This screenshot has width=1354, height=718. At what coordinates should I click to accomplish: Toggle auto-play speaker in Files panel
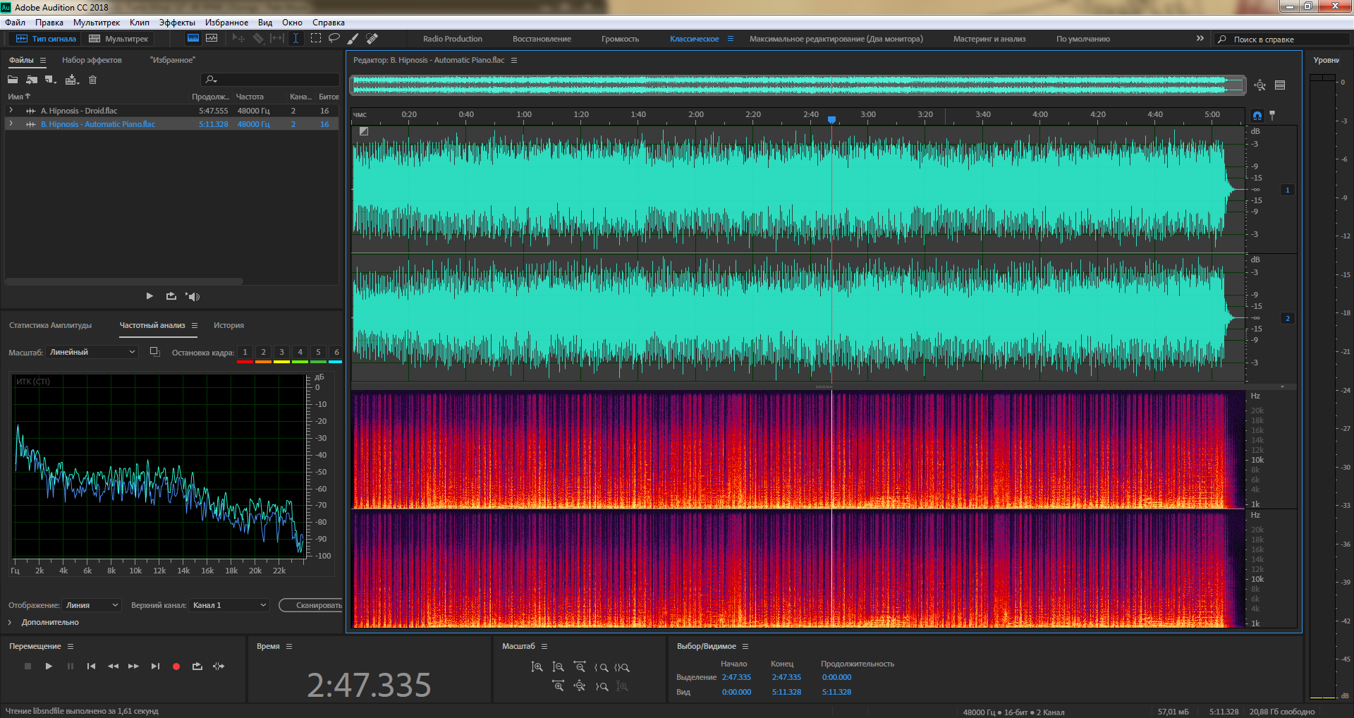(193, 296)
